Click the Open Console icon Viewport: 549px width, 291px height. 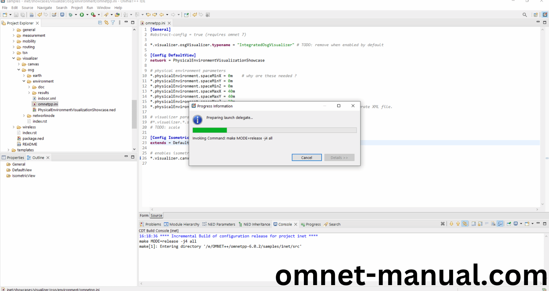(x=527, y=224)
